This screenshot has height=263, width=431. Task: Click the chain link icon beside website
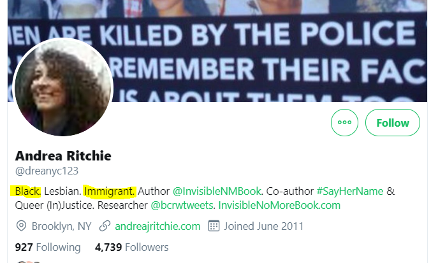[105, 226]
